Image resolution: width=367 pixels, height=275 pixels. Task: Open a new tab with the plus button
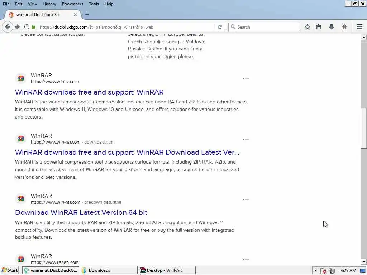[x=87, y=14]
